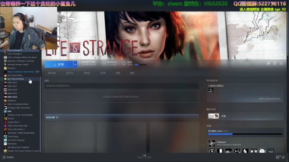Click the sixth small achievement icon in row

click(254, 151)
